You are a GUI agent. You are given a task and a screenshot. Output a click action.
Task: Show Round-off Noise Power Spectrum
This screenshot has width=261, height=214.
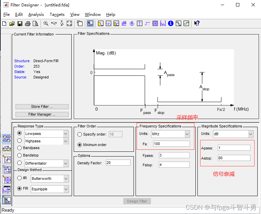point(186,23)
